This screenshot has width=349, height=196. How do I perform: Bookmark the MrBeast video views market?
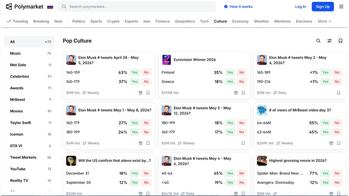[x=339, y=143]
